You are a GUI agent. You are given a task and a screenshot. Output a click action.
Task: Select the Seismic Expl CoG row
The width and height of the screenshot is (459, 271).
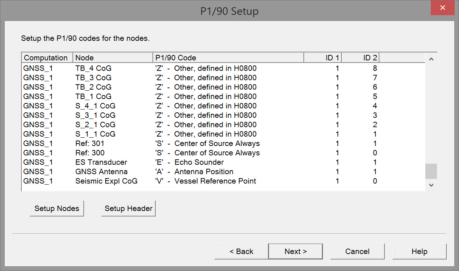pos(106,181)
